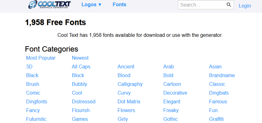Viewport: 262px width, 123px height.
Task: Click the '1,958 Free Fonts' heading
Action: pyautogui.click(x=56, y=22)
